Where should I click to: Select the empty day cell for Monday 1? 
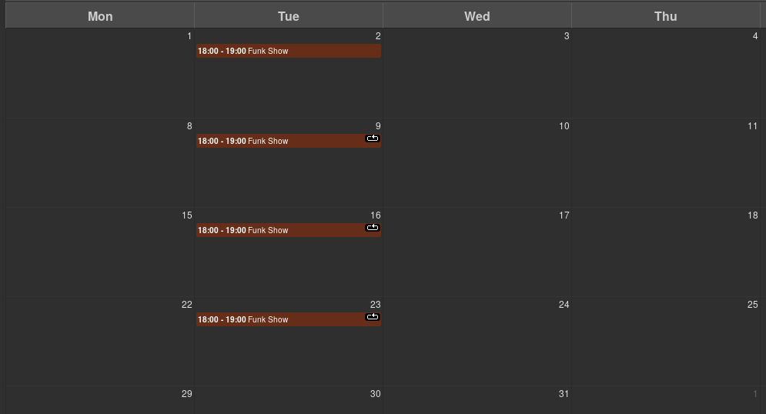(x=100, y=73)
